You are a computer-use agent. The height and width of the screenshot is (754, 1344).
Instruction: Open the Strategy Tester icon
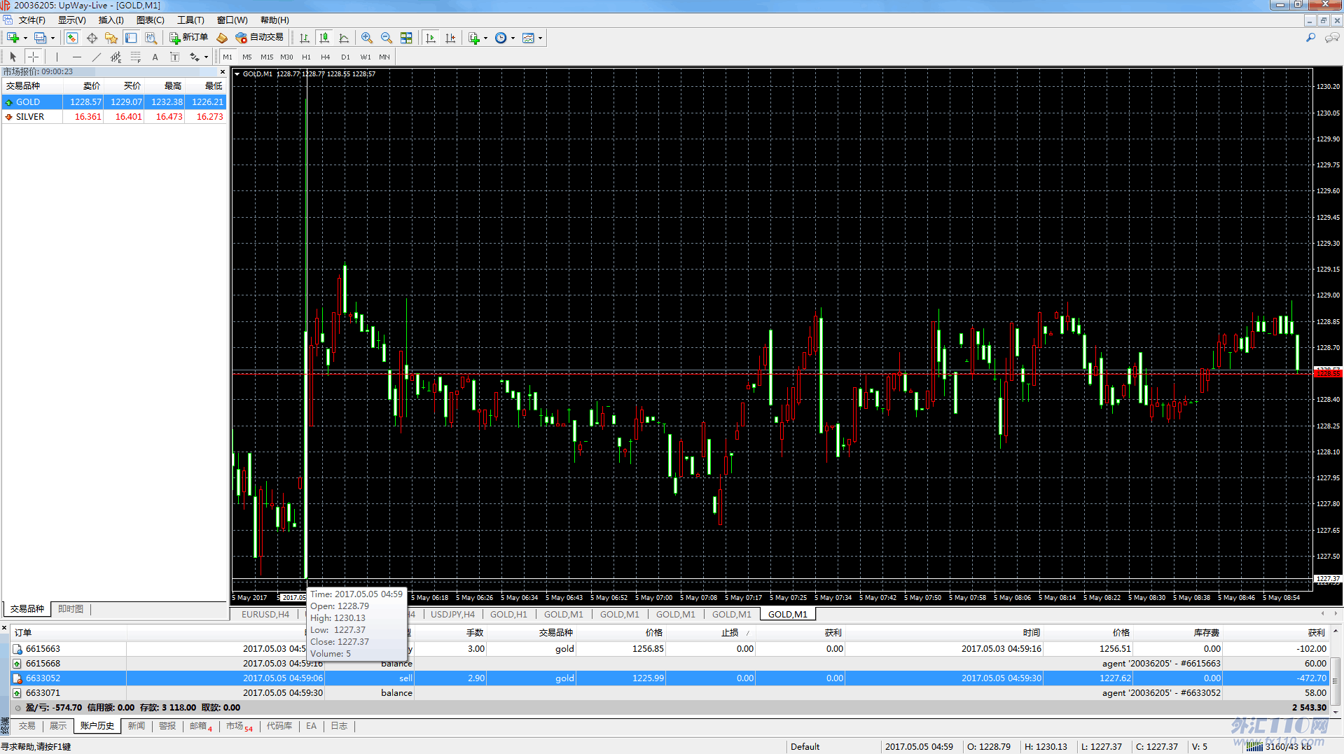(x=151, y=38)
